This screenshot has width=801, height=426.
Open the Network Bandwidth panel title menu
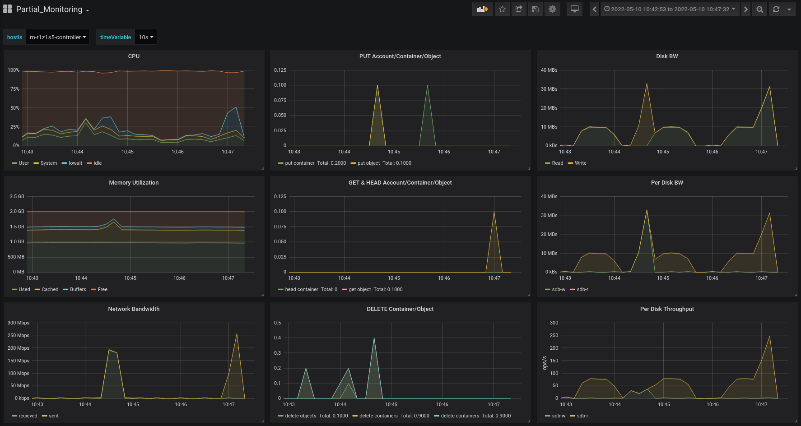coord(134,309)
